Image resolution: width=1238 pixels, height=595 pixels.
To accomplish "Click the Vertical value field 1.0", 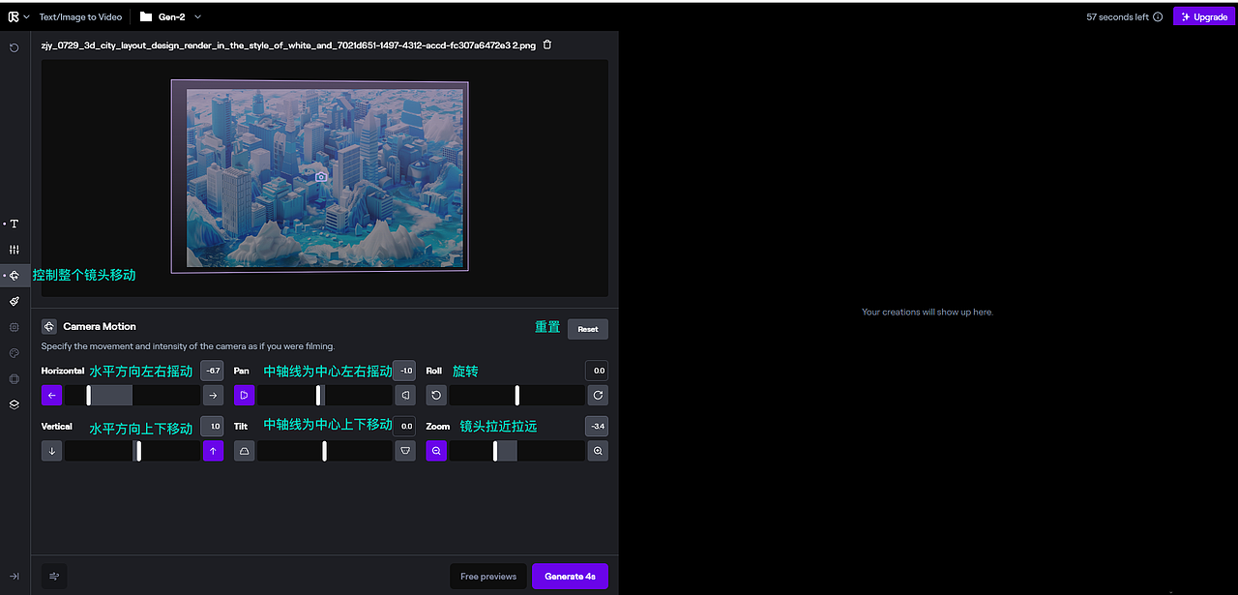I will (x=212, y=426).
